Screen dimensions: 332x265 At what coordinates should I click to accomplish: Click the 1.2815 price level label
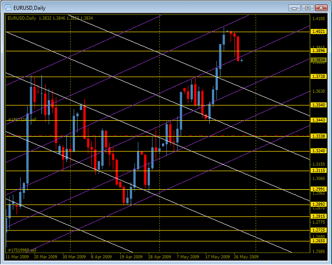click(x=318, y=216)
